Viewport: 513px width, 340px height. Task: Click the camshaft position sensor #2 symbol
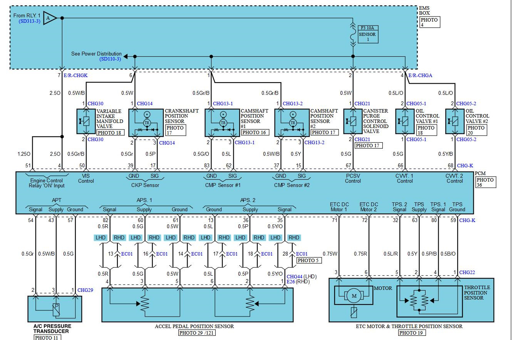292,123
